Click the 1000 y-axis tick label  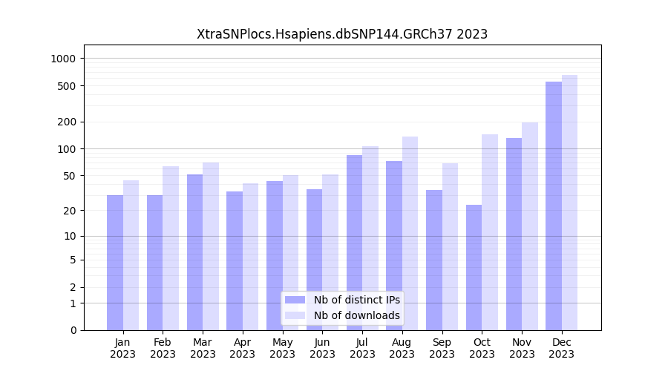(65, 59)
